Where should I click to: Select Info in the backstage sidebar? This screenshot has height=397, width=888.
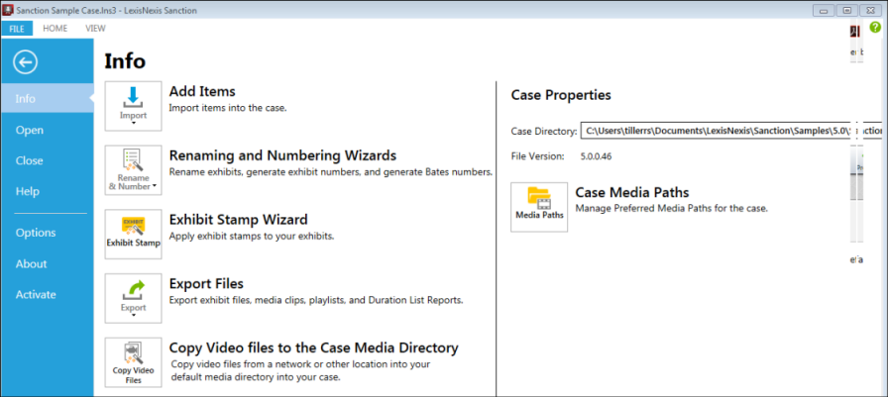click(47, 98)
